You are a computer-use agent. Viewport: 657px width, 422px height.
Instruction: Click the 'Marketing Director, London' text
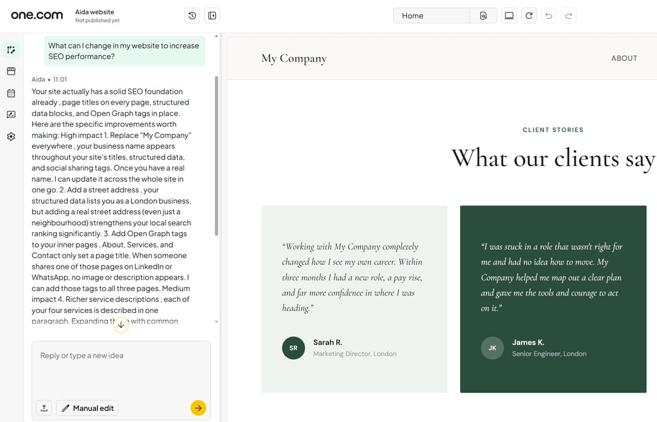[x=355, y=354]
